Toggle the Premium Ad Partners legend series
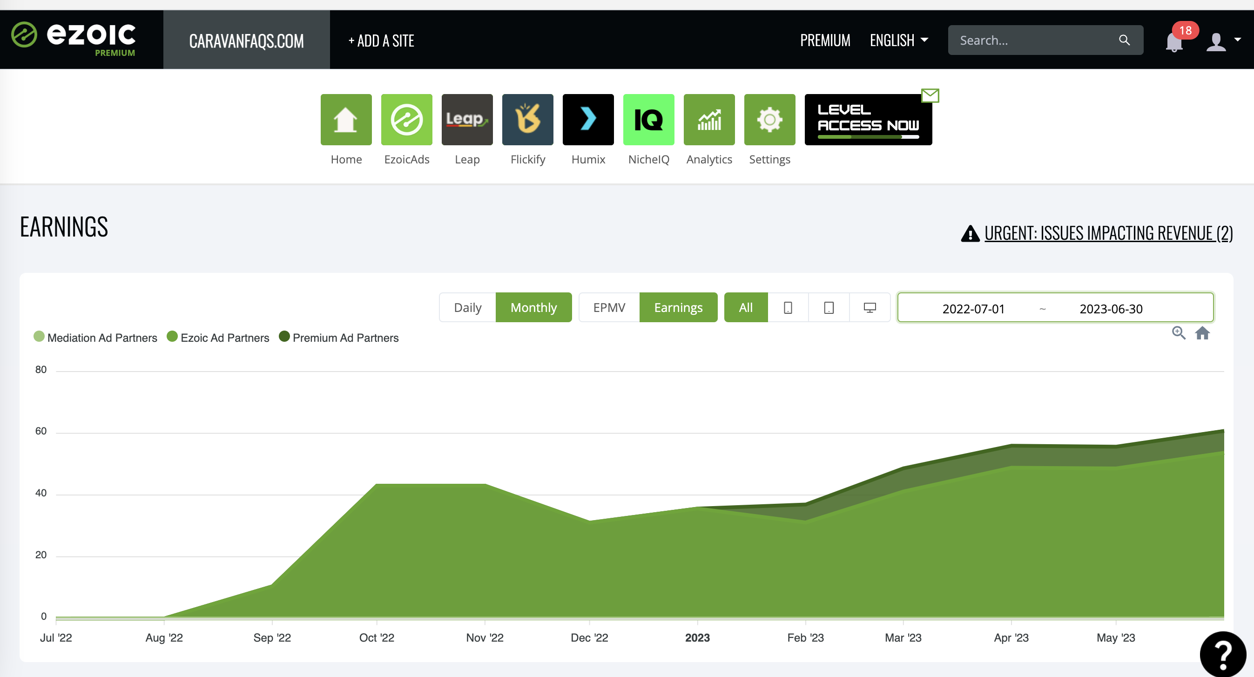The height and width of the screenshot is (677, 1254). [339, 338]
